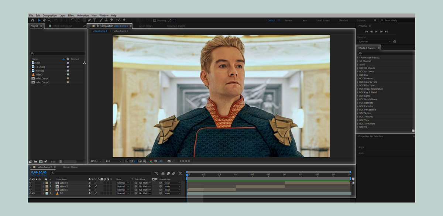
Task: Toggle the transparency grid icon in the viewer
Action: [131, 161]
